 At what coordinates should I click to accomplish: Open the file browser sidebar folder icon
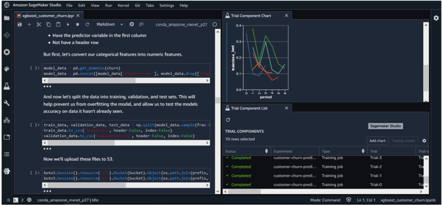[x=7, y=18]
